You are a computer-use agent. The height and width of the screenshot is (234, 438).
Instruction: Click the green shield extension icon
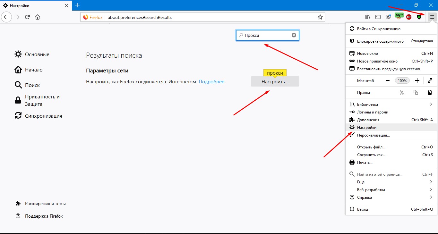tap(419, 17)
